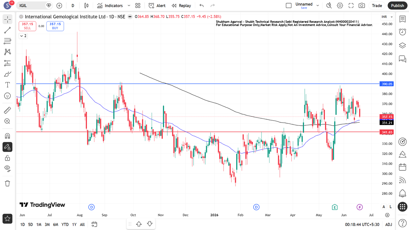Open chart settings hexagon icon
409x230 pixels.
[x=340, y=5]
